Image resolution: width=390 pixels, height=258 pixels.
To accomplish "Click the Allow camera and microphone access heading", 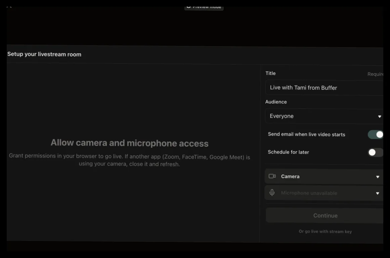I will (x=130, y=143).
